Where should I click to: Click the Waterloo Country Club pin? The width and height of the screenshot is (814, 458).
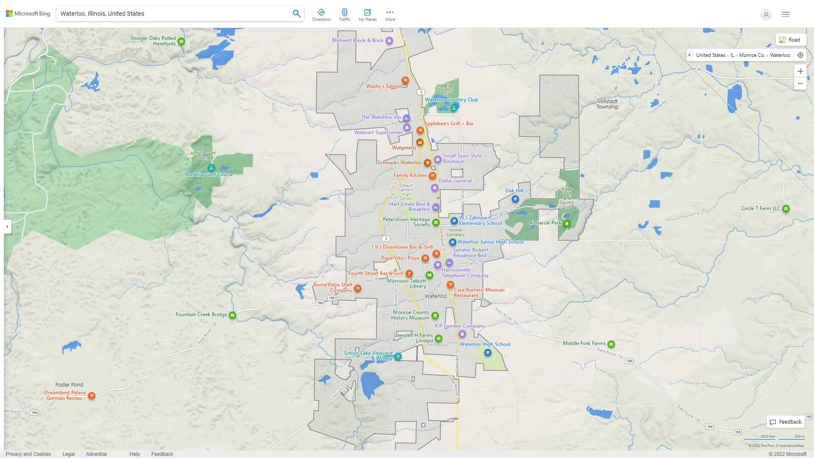pos(454,107)
